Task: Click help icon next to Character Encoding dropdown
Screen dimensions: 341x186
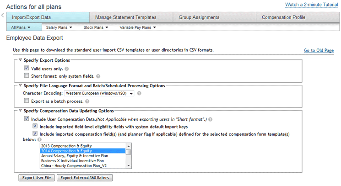Action: (x=139, y=93)
